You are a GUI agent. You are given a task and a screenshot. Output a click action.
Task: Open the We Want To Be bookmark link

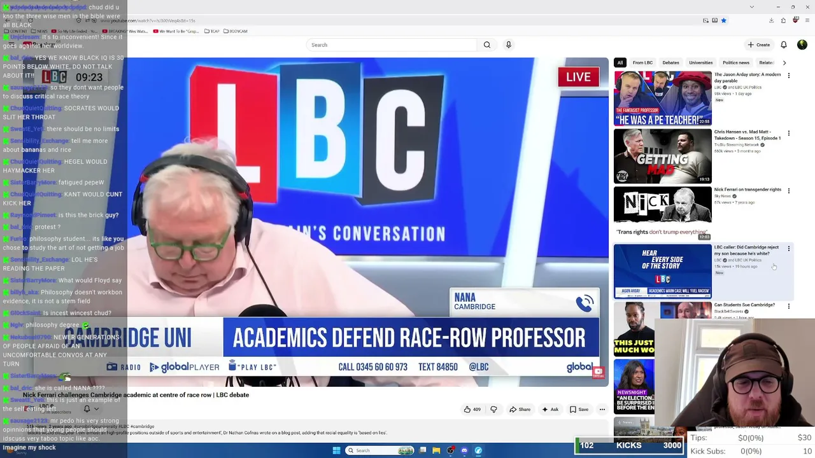click(x=174, y=31)
